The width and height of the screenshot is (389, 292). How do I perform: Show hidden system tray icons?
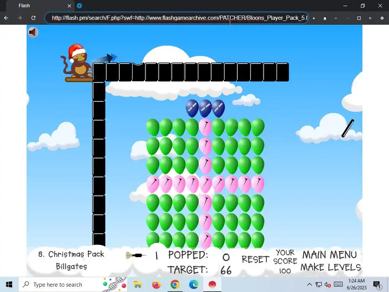coord(309,284)
